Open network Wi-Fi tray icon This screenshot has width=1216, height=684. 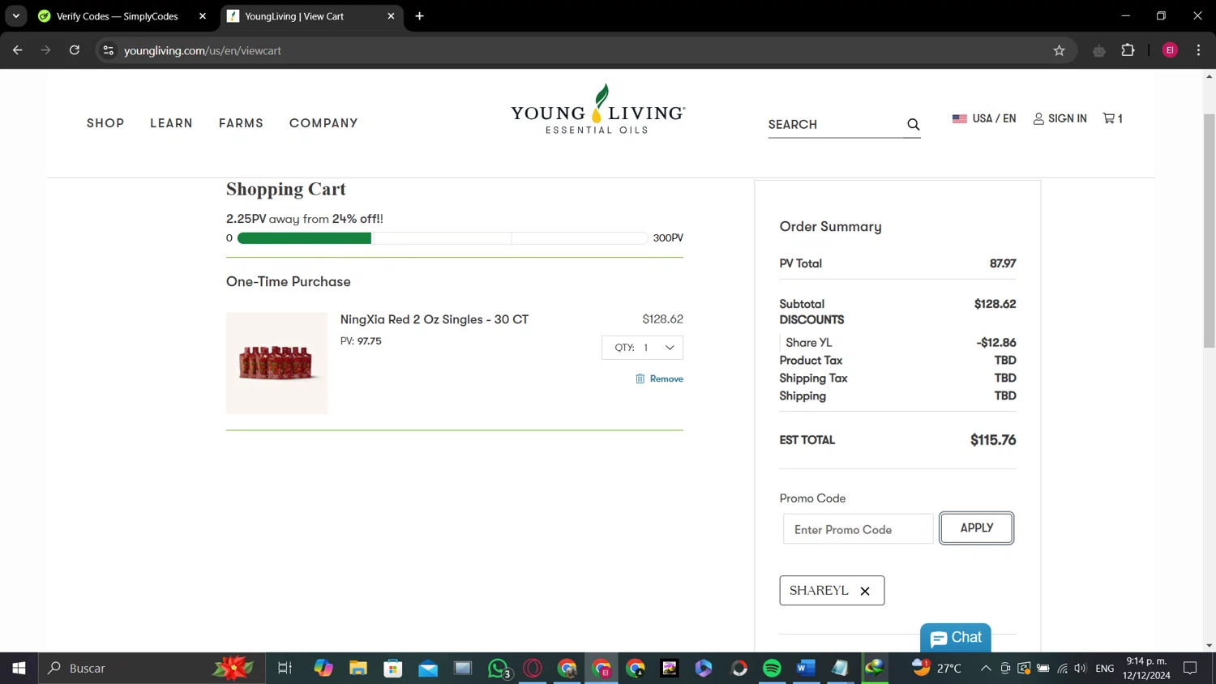pyautogui.click(x=1062, y=669)
